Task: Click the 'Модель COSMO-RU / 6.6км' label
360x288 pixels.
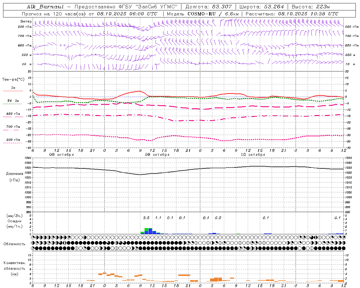Action: (x=203, y=14)
